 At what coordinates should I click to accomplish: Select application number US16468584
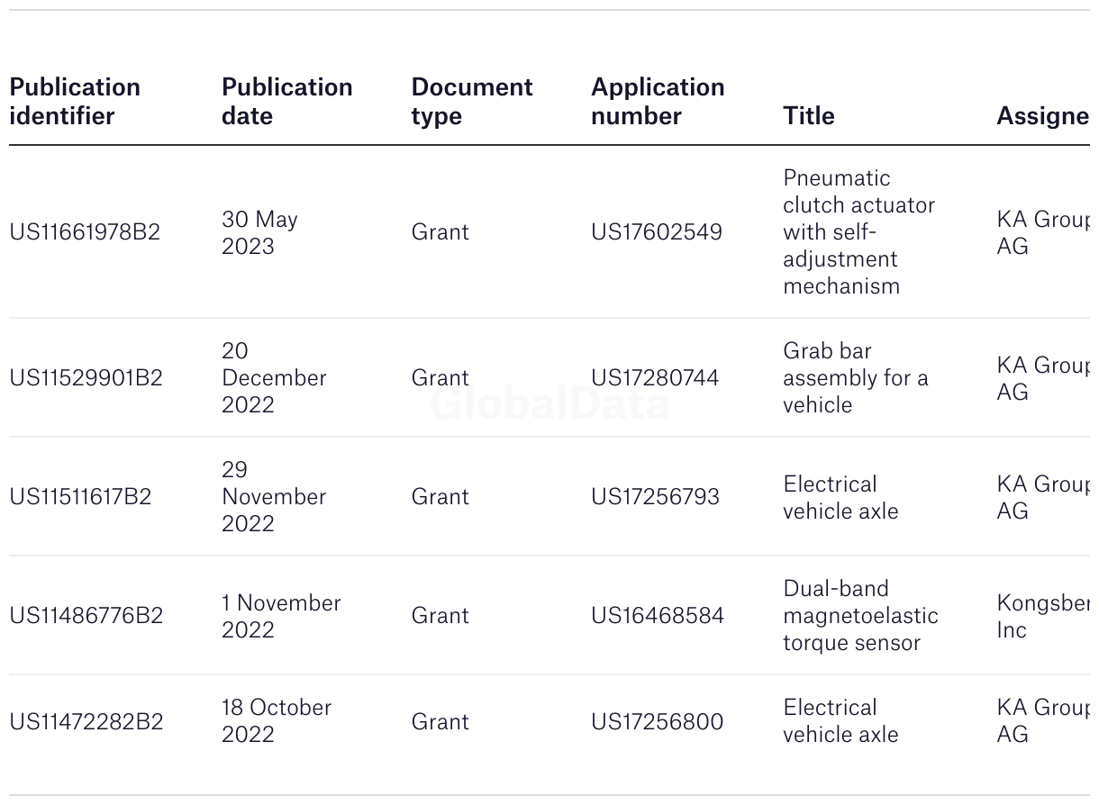[658, 615]
